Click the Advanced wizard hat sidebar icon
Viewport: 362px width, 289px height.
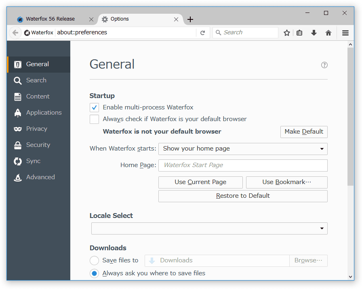pyautogui.click(x=18, y=177)
